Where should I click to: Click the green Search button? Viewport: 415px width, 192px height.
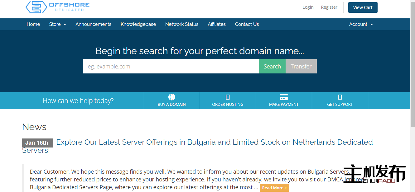[272, 66]
